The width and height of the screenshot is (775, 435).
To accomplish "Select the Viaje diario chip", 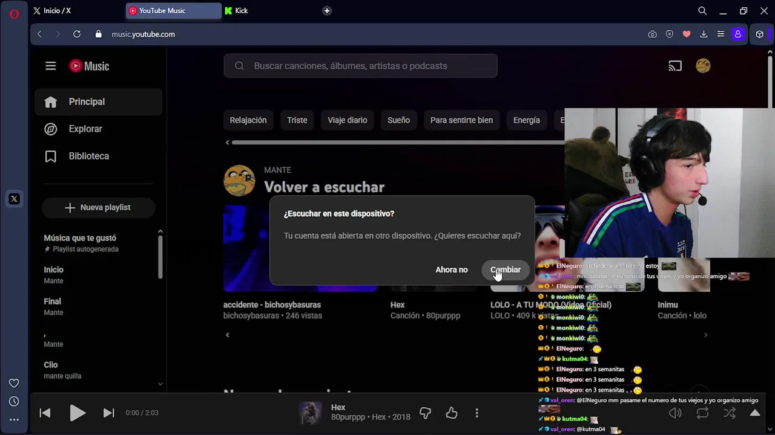I will (348, 120).
